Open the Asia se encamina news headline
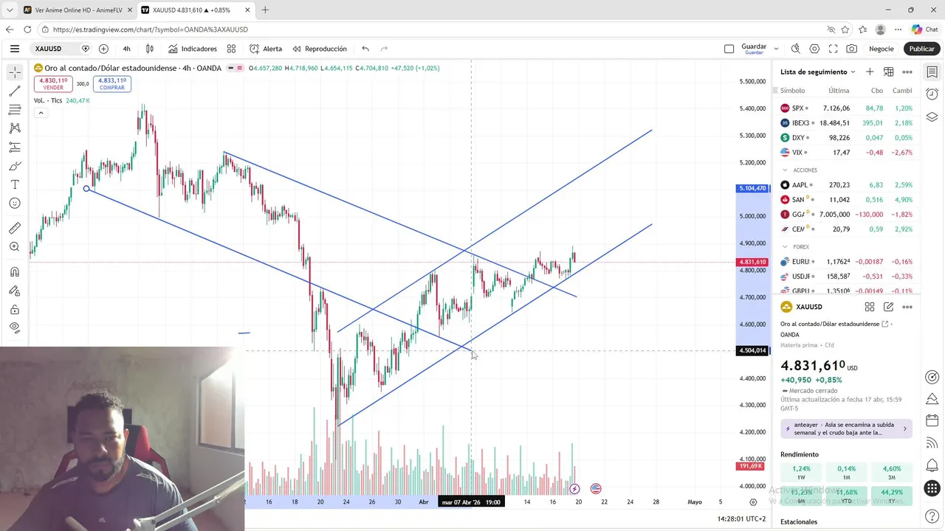The image size is (945, 531). pyautogui.click(x=846, y=428)
